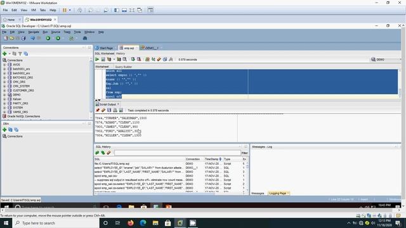Viewport: 406px width, 228px height.
Task: Click the filter funnel icon in Connections panel
Action: (20, 54)
